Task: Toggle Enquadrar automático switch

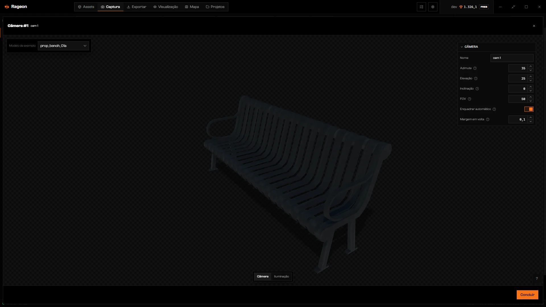Action: 529,109
